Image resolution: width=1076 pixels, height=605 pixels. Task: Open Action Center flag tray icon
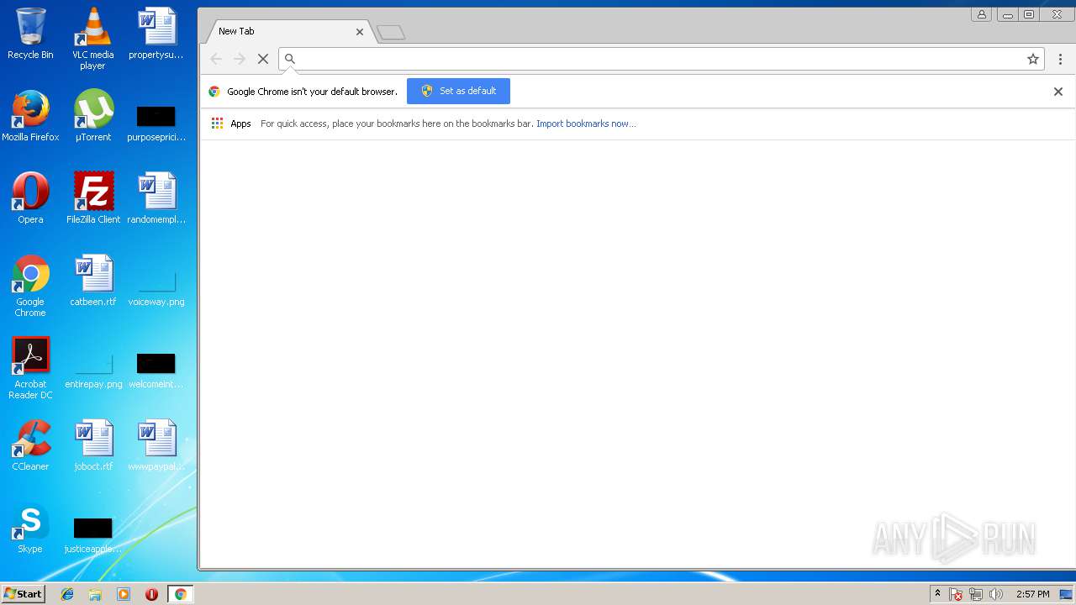[x=956, y=594]
